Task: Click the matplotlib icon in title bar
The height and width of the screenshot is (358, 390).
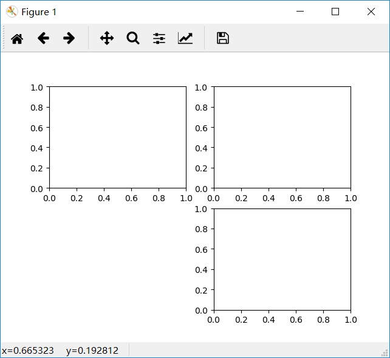Action: [12, 12]
